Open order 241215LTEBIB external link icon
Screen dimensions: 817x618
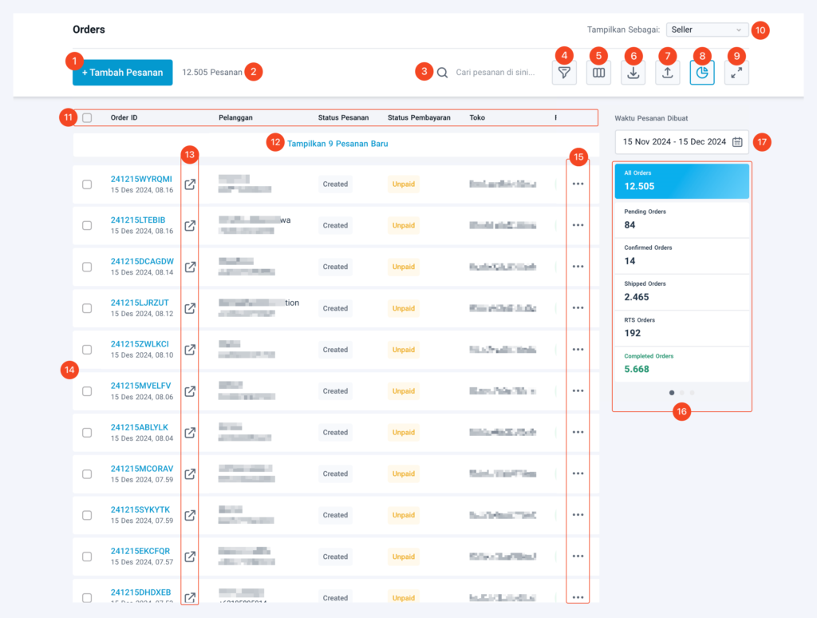point(190,225)
